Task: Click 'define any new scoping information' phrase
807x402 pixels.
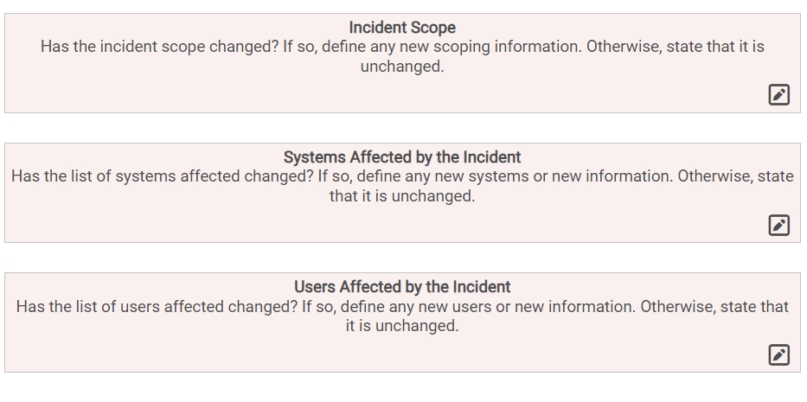Action: (450, 47)
